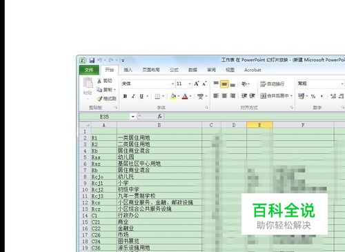The height and width of the screenshot is (252, 345).
Task: Click the Excel application icon in title bar
Action: coord(82,61)
